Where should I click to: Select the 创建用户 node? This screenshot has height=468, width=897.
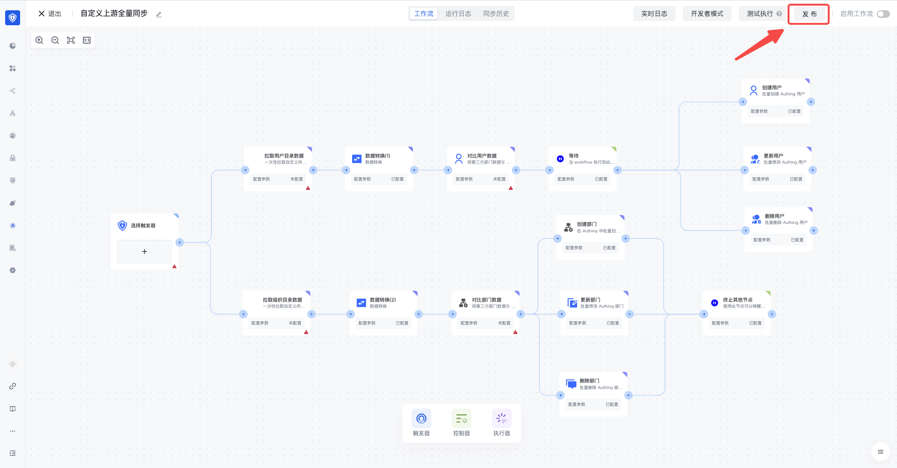[x=776, y=91]
